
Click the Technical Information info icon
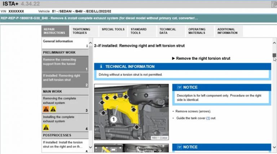[101, 67]
